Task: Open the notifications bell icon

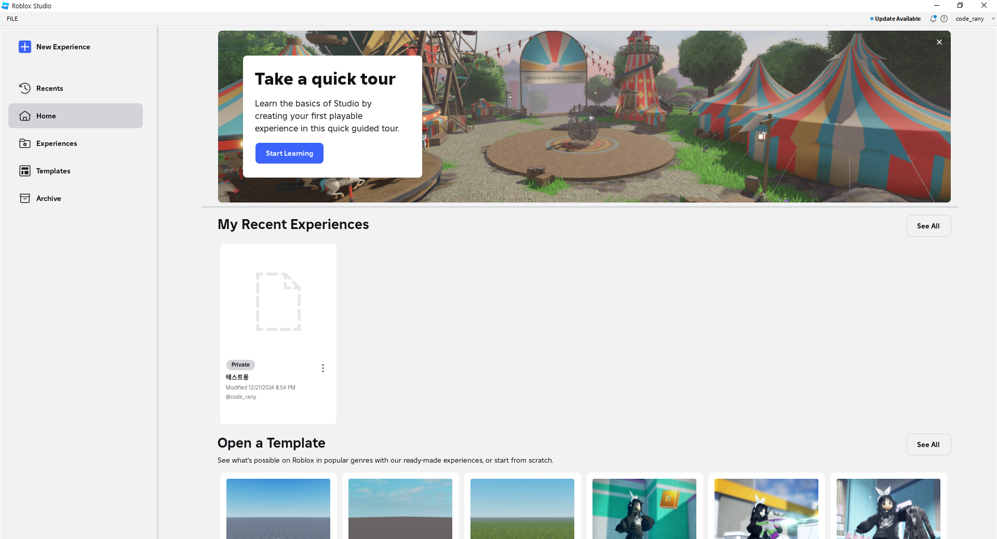Action: pyautogui.click(x=933, y=19)
